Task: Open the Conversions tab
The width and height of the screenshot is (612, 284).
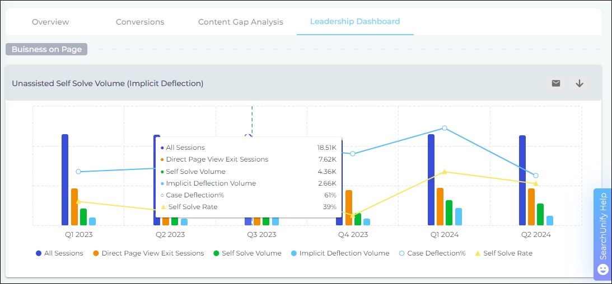Action: coord(140,22)
